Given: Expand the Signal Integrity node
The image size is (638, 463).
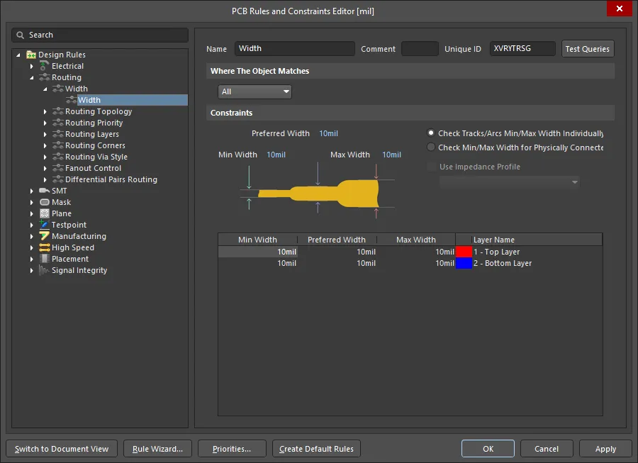Looking at the screenshot, I should [x=32, y=270].
